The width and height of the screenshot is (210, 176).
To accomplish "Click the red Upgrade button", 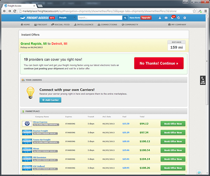I will 146,17.
